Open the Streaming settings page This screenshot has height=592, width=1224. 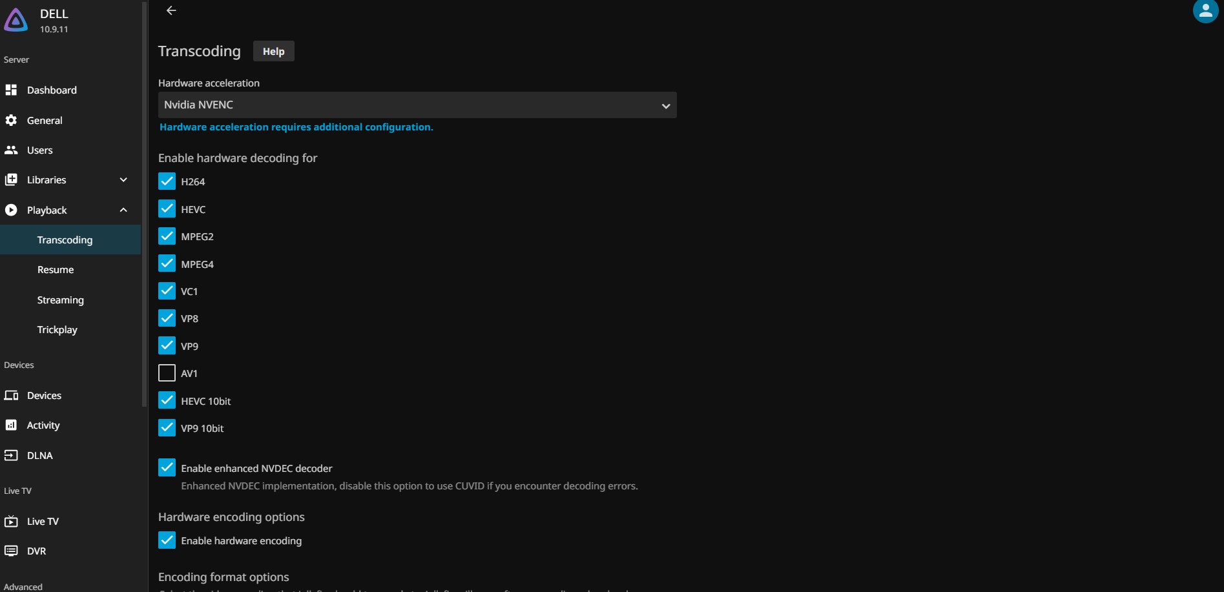click(61, 300)
